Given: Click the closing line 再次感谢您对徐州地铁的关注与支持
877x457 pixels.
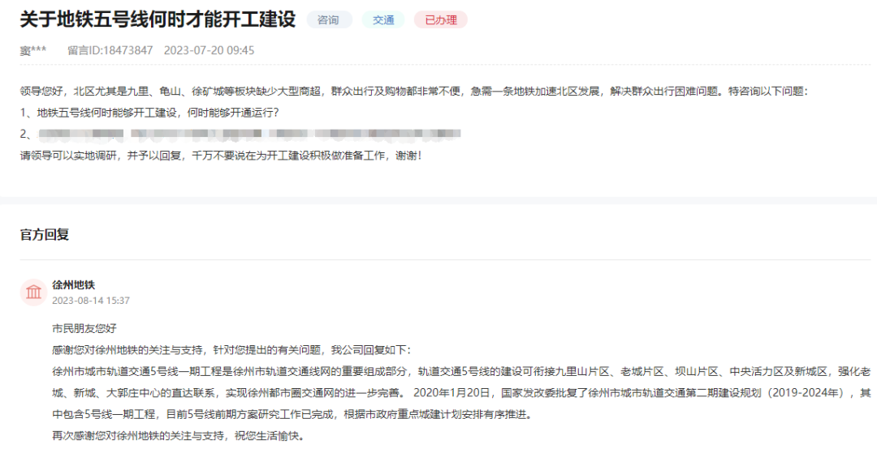Looking at the screenshot, I should [x=179, y=436].
